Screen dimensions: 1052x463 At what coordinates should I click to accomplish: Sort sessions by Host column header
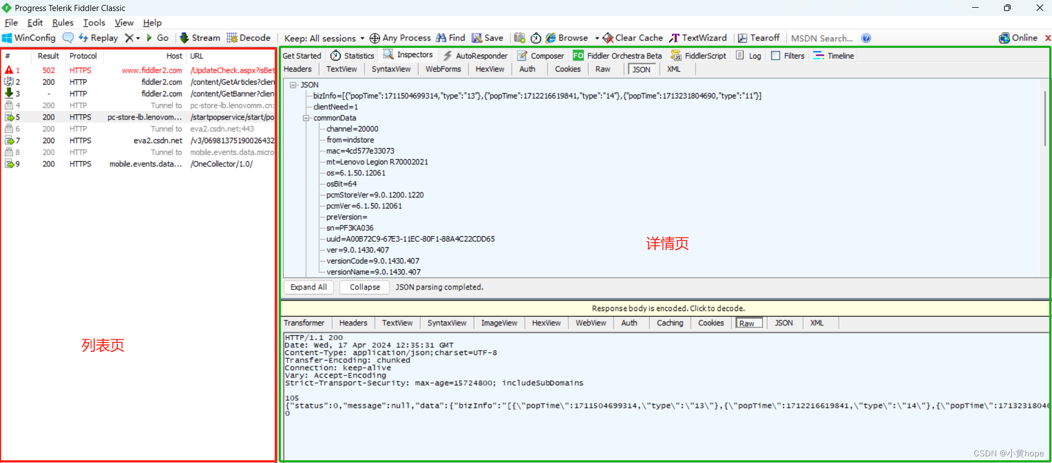point(145,56)
